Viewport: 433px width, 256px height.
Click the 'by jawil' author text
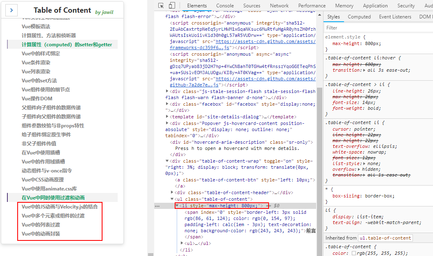(x=104, y=12)
